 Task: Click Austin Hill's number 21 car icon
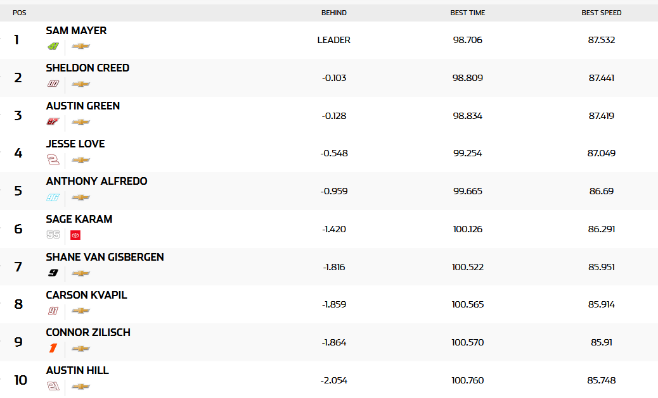pyautogui.click(x=53, y=387)
